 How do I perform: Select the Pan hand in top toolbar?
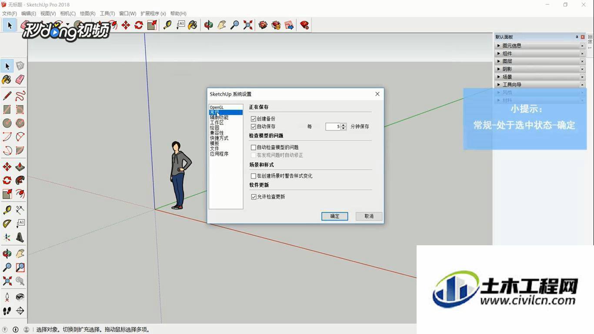222,25
